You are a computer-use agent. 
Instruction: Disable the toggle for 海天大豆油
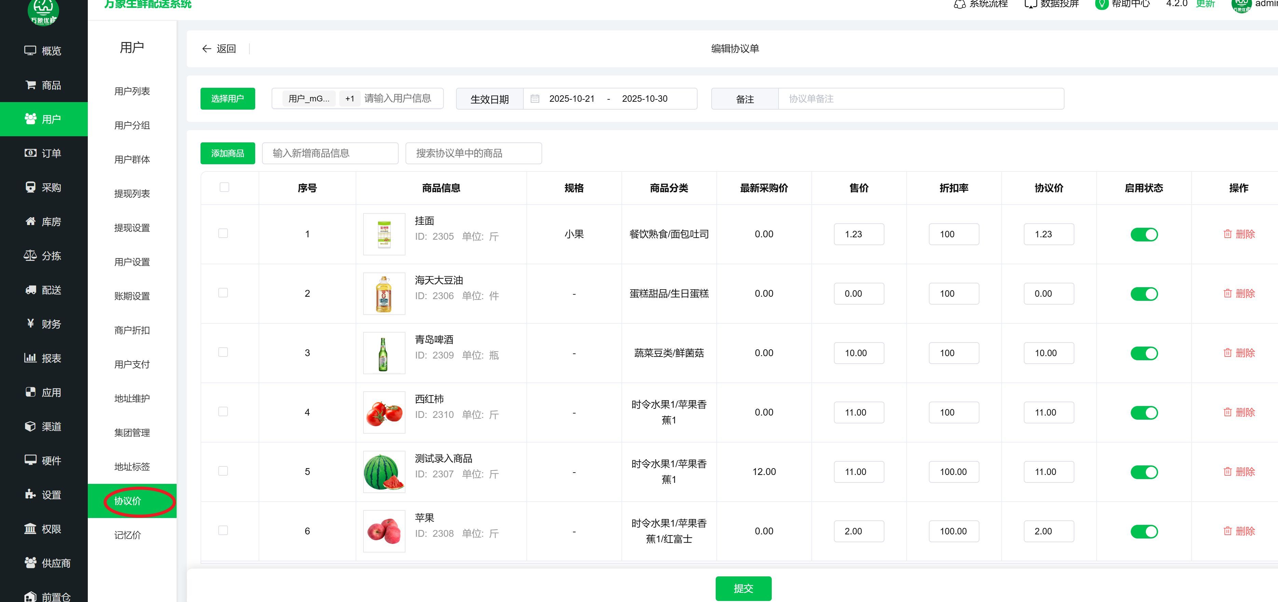pos(1144,294)
